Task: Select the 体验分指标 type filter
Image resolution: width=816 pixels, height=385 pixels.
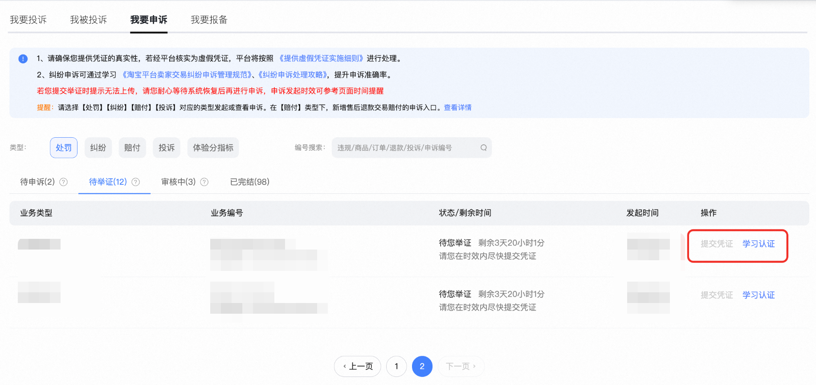Action: click(213, 147)
